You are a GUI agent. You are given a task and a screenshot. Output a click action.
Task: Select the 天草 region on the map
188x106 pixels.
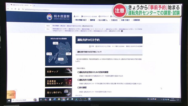(x=49, y=54)
